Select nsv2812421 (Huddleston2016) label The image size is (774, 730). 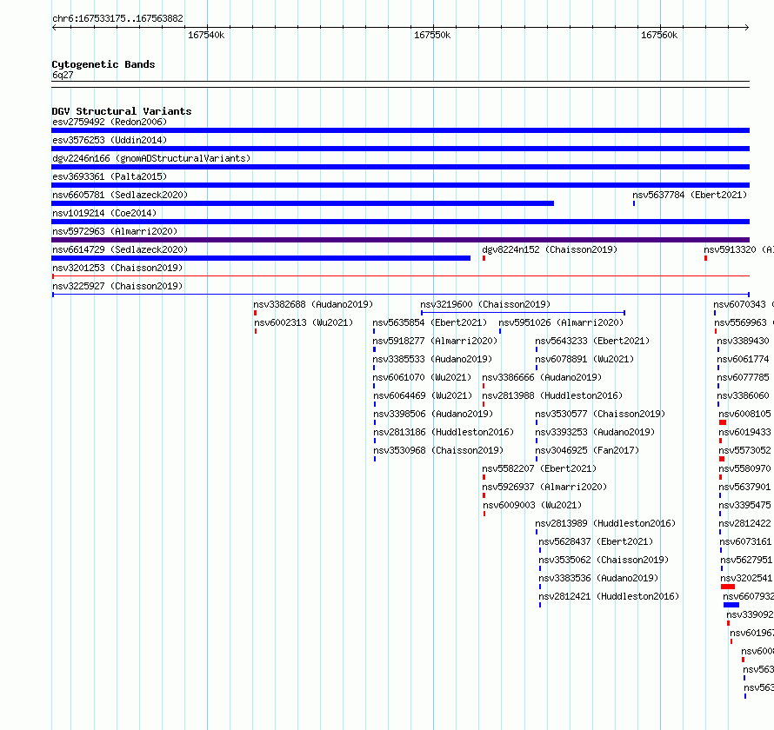609,596
